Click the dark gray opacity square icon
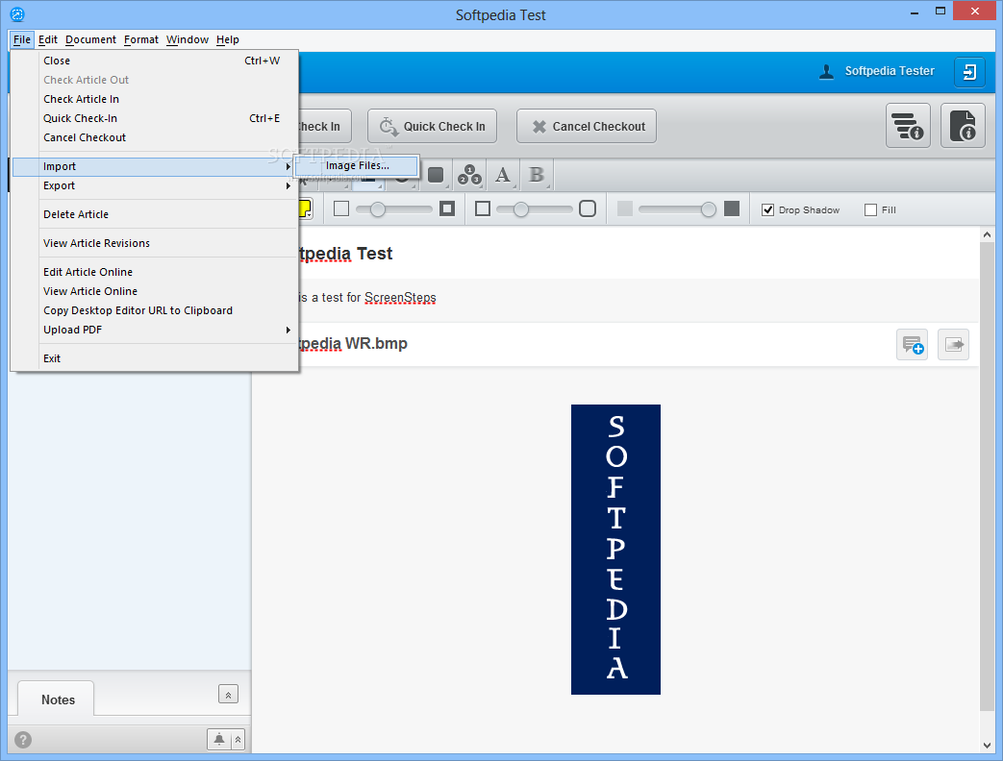 (732, 209)
